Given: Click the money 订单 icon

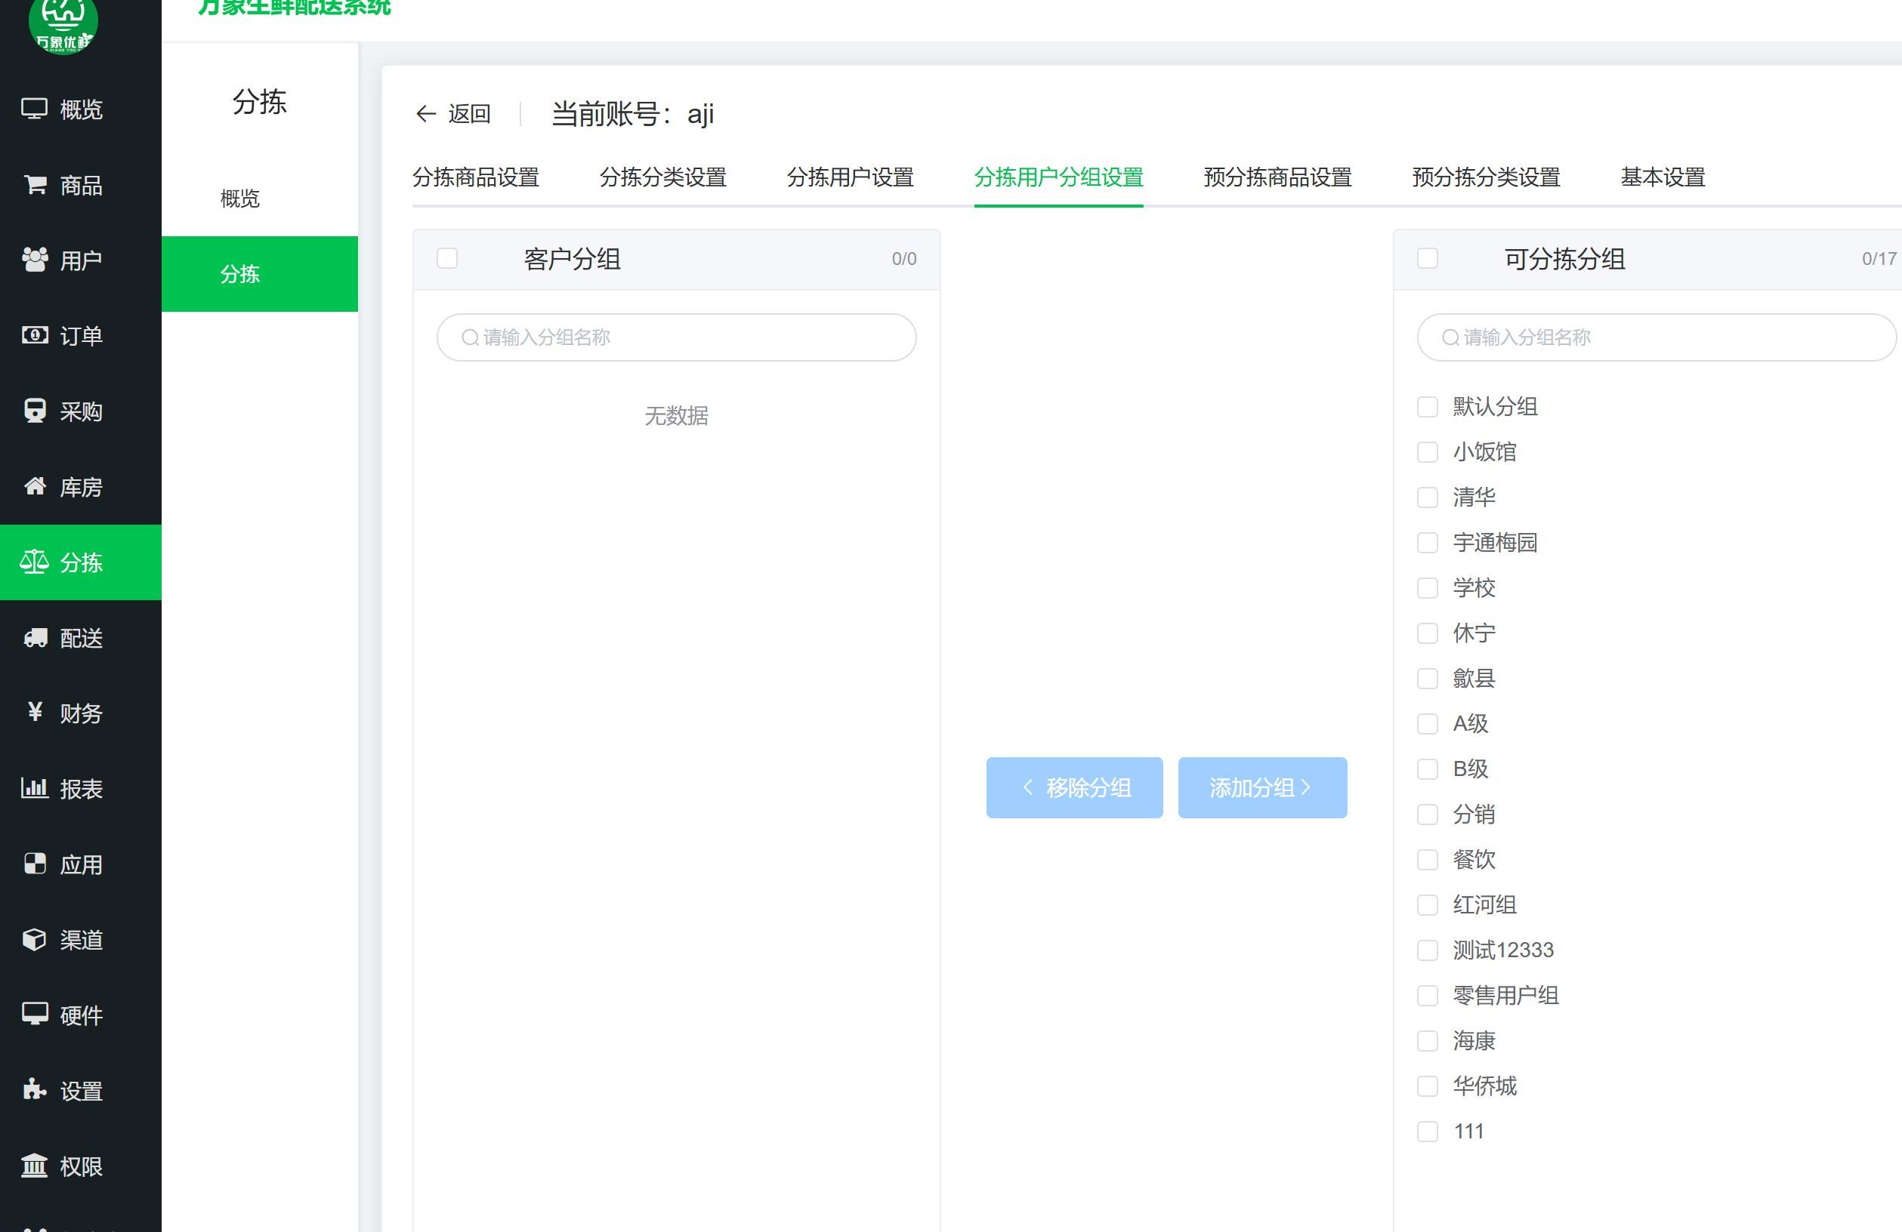Looking at the screenshot, I should [x=34, y=335].
